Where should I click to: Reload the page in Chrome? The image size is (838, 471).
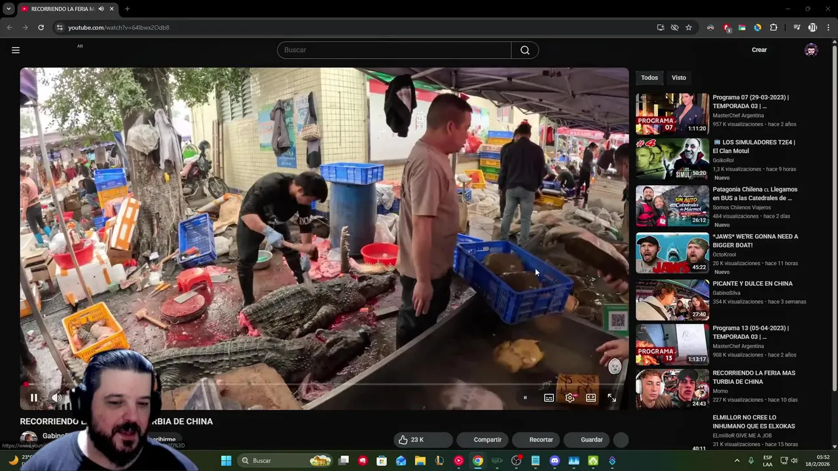(x=41, y=27)
